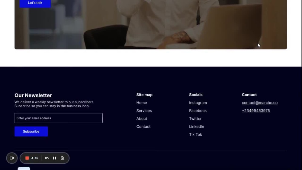Viewport: 302px width, 170px height.
Task: Open the About site map link
Action: click(142, 119)
